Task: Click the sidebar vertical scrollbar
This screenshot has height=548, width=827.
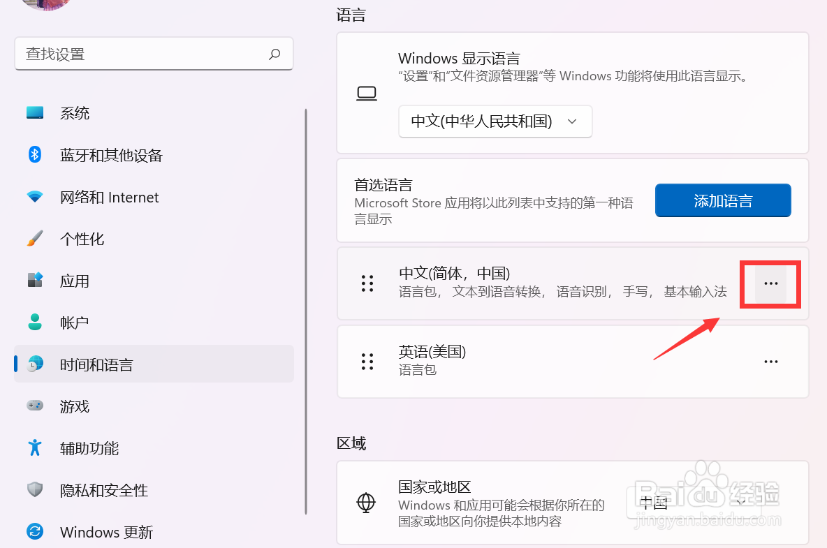Action: pos(306,312)
